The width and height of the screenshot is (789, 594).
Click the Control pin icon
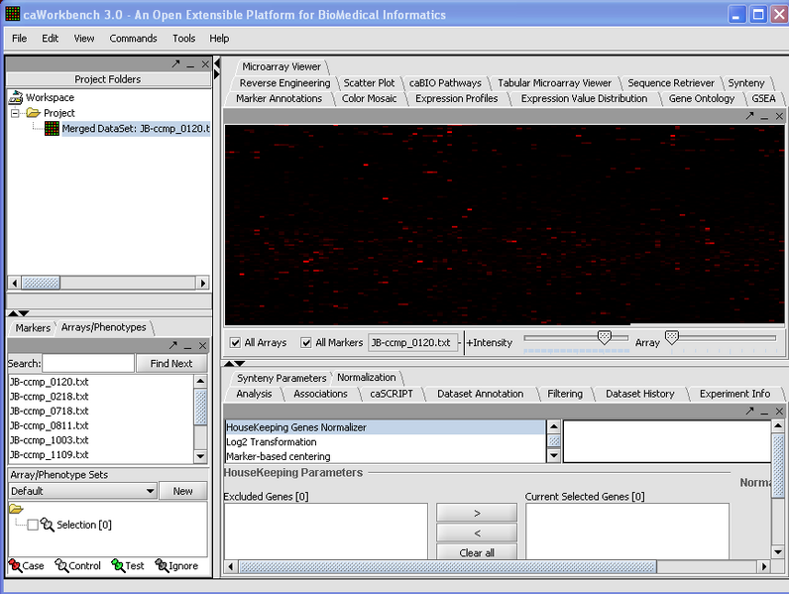click(60, 565)
